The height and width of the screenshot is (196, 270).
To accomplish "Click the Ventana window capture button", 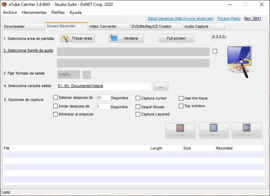I will (x=126, y=38).
